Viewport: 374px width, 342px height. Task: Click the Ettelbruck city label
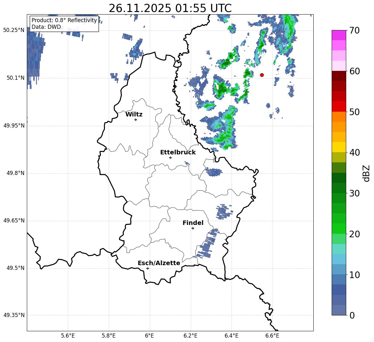[x=178, y=152]
